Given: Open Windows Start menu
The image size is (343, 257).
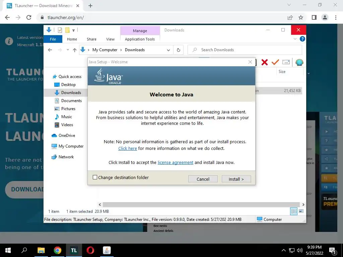Looking at the screenshot, I should (x=8, y=250).
